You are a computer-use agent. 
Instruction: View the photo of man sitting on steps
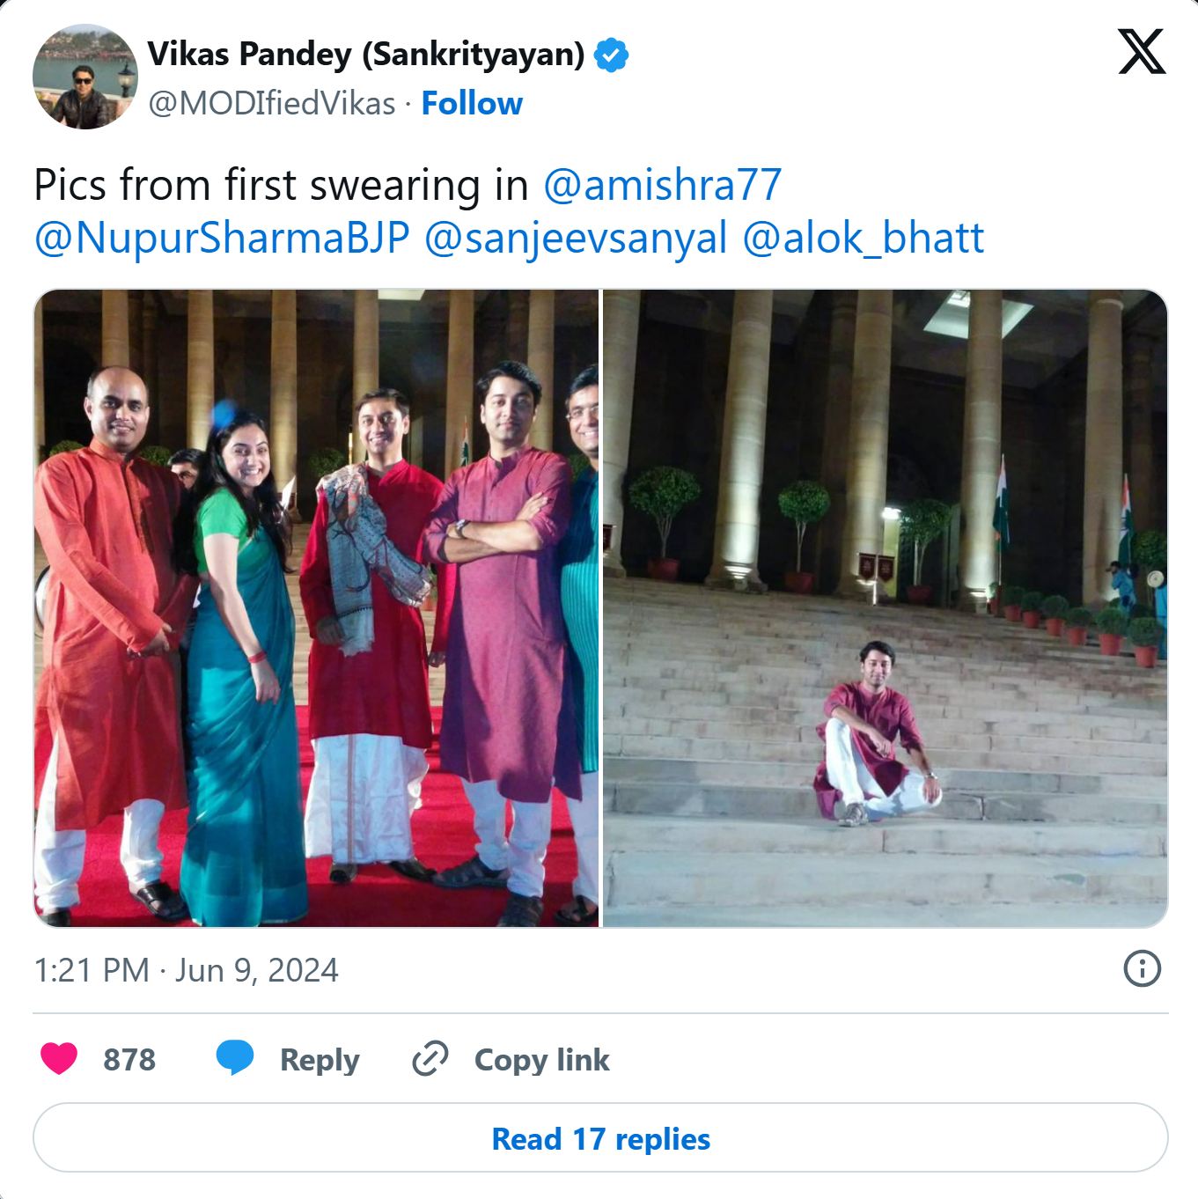pyautogui.click(x=886, y=608)
